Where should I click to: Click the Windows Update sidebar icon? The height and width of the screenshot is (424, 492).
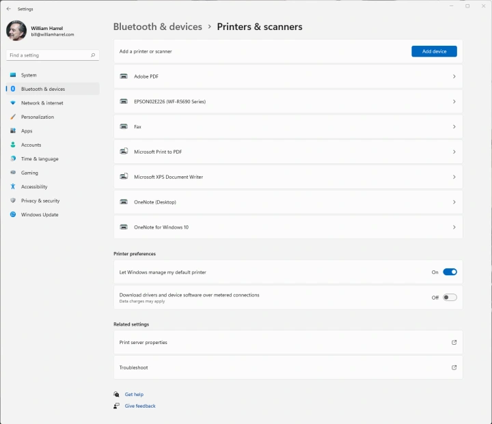pos(13,214)
